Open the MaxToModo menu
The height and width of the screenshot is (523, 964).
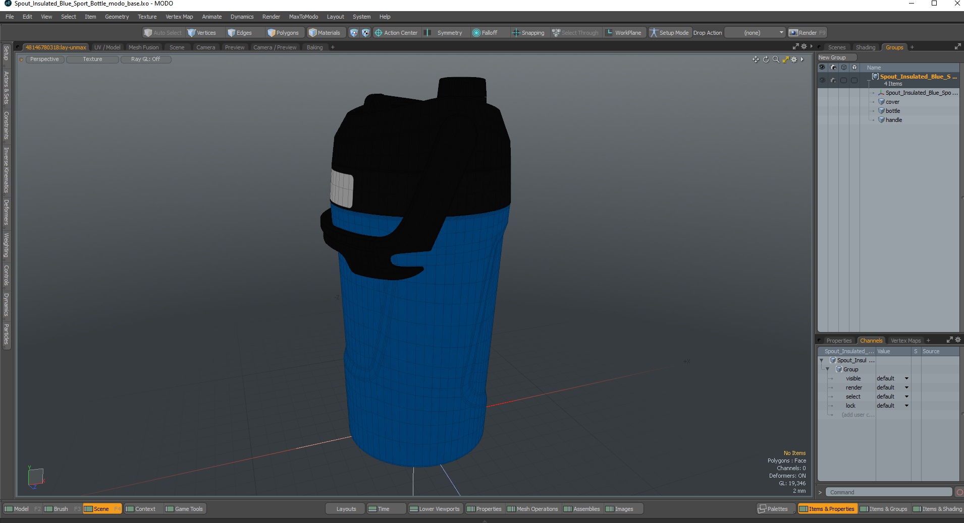point(303,17)
